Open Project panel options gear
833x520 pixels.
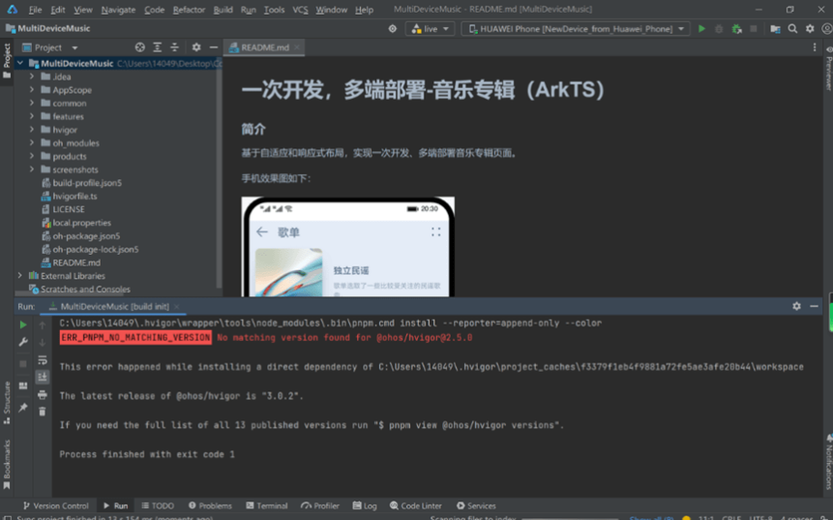(196, 47)
